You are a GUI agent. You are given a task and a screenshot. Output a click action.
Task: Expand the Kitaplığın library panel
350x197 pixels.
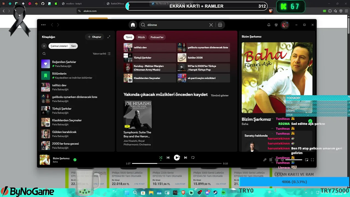pyautogui.click(x=109, y=37)
